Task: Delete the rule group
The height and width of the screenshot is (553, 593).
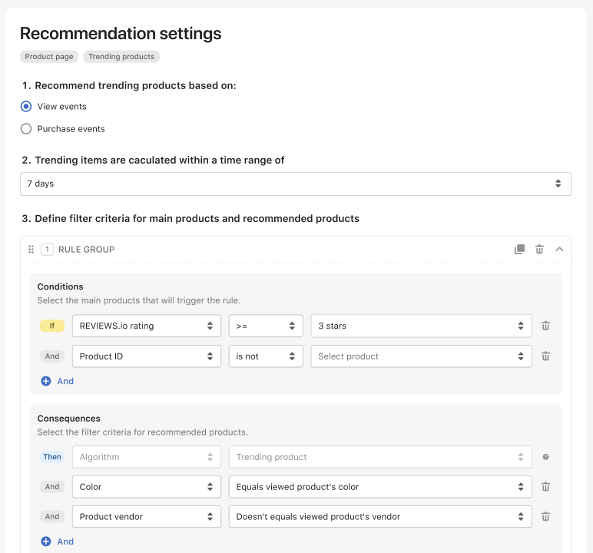Action: (x=539, y=250)
